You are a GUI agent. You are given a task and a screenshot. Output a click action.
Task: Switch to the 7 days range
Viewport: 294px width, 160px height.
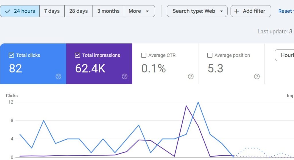tap(52, 11)
